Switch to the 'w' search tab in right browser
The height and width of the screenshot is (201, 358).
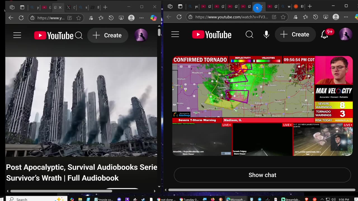coord(286,6)
